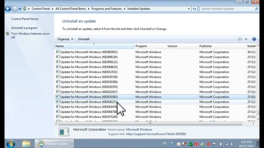
Task: Click the update icon on the KB3054476 row
Action: coord(58,107)
